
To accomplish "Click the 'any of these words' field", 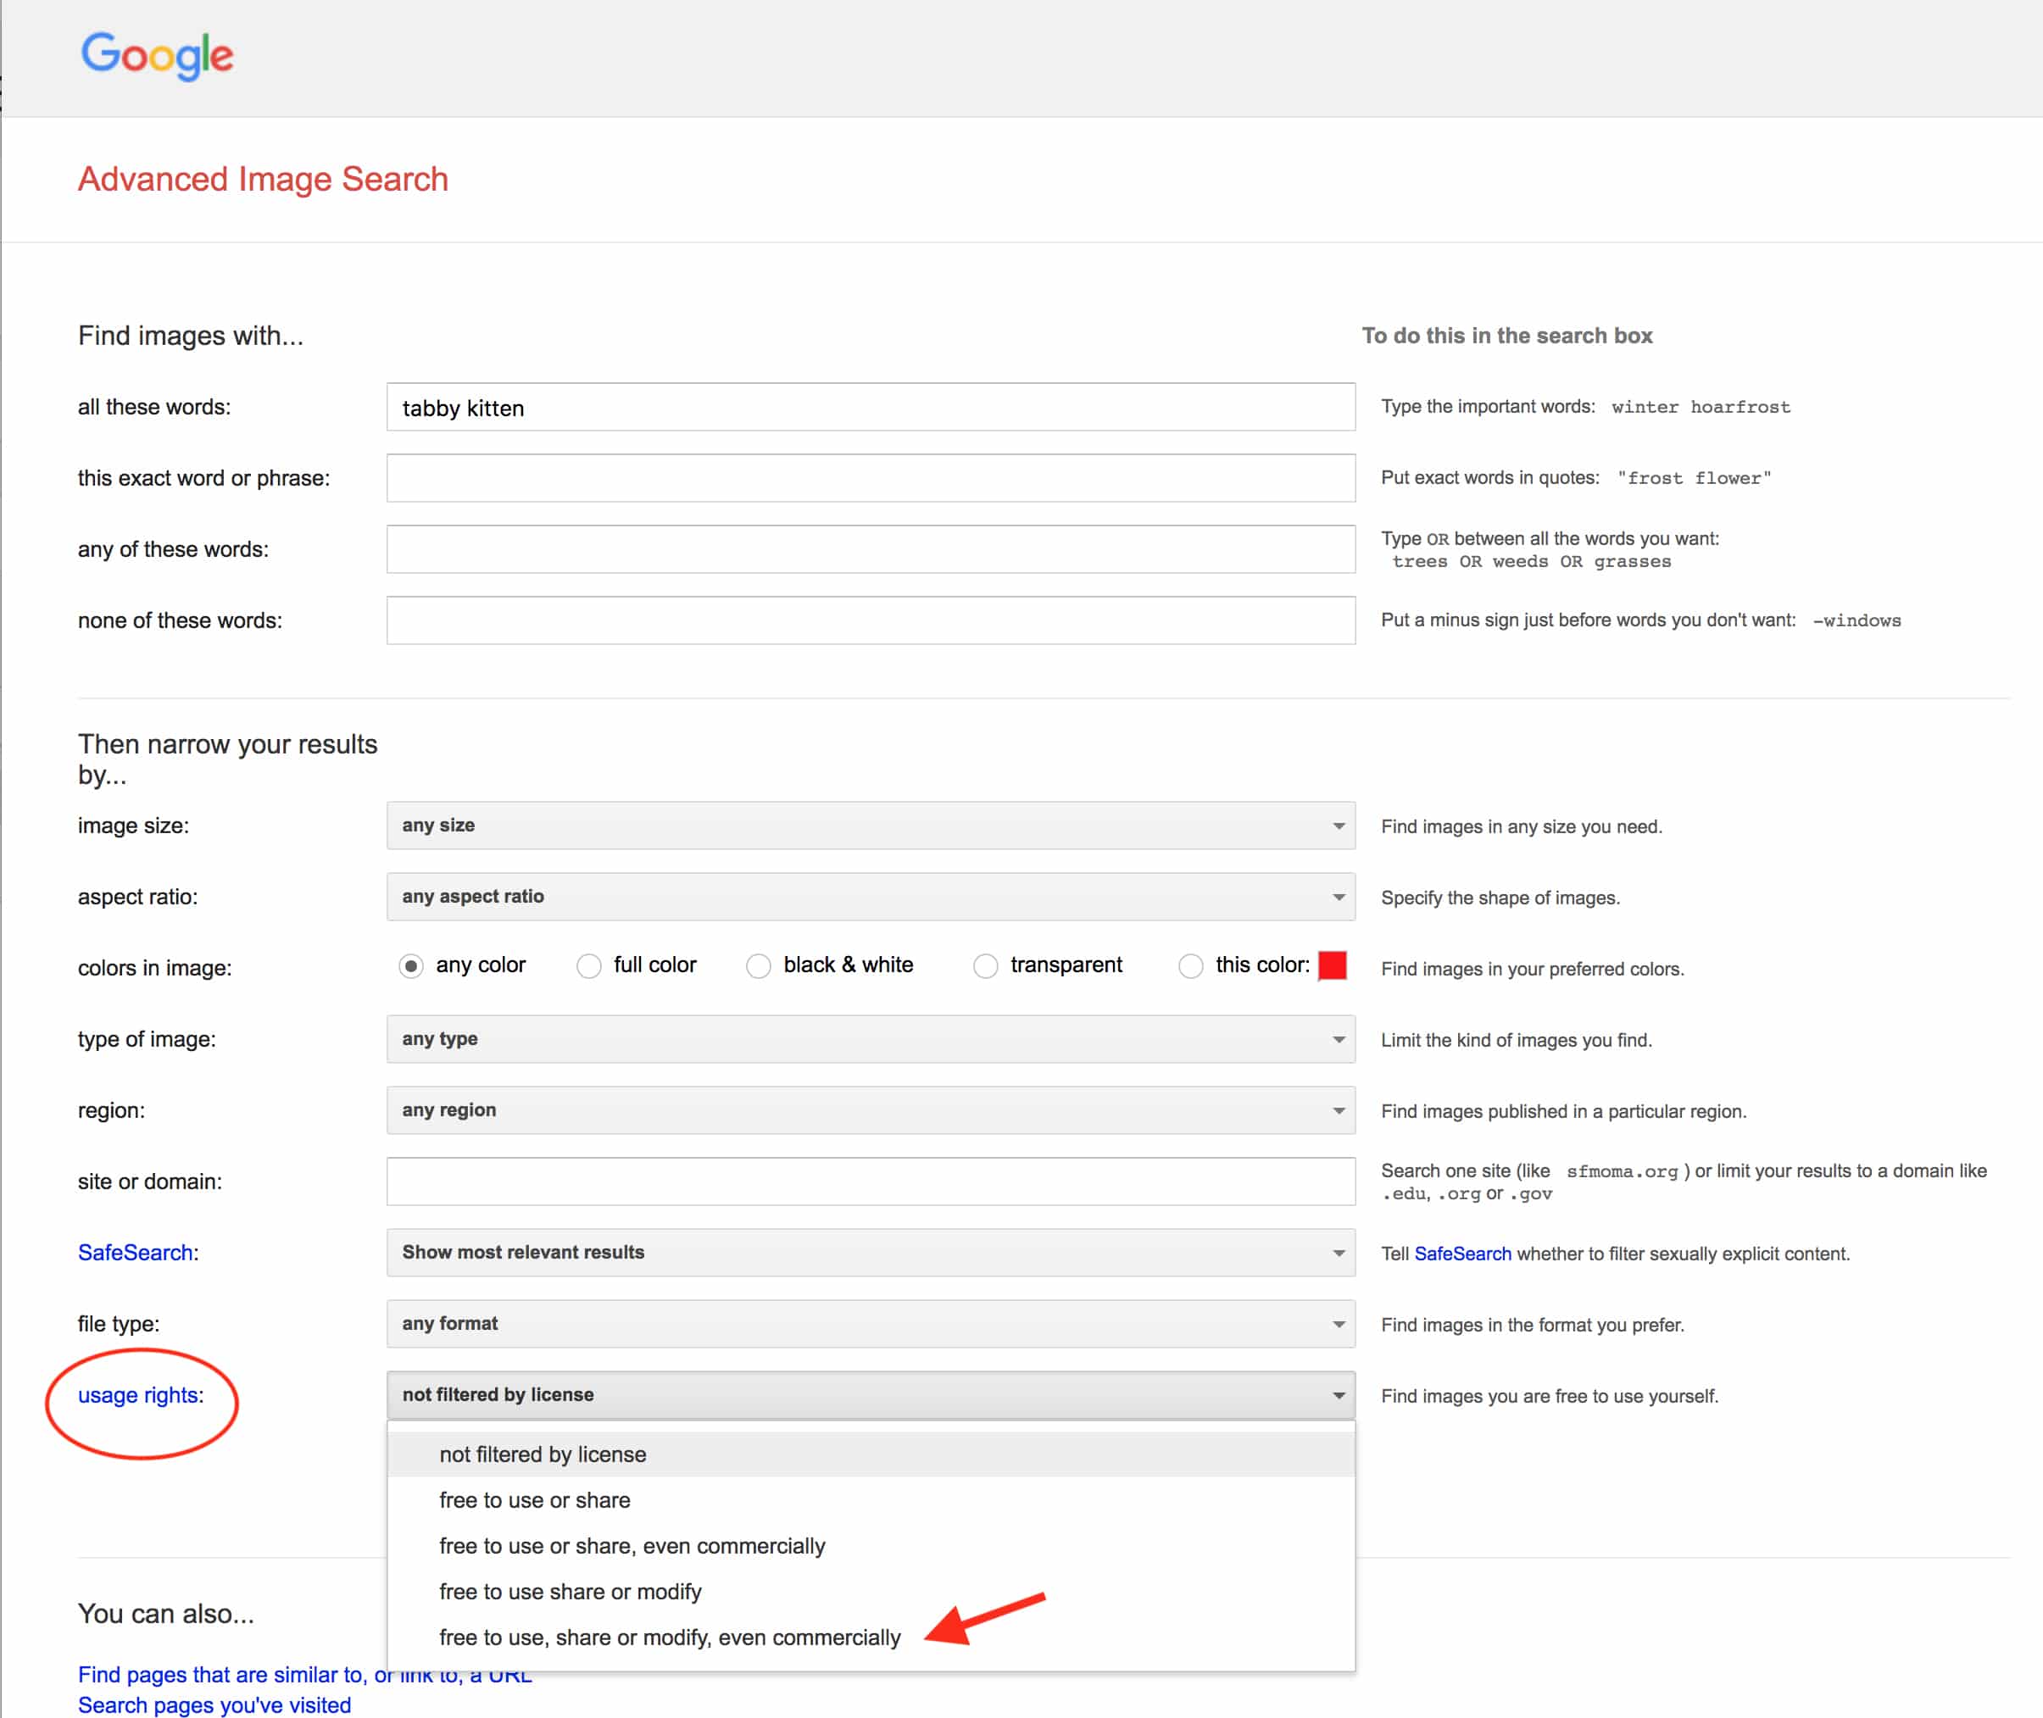I will point(870,549).
